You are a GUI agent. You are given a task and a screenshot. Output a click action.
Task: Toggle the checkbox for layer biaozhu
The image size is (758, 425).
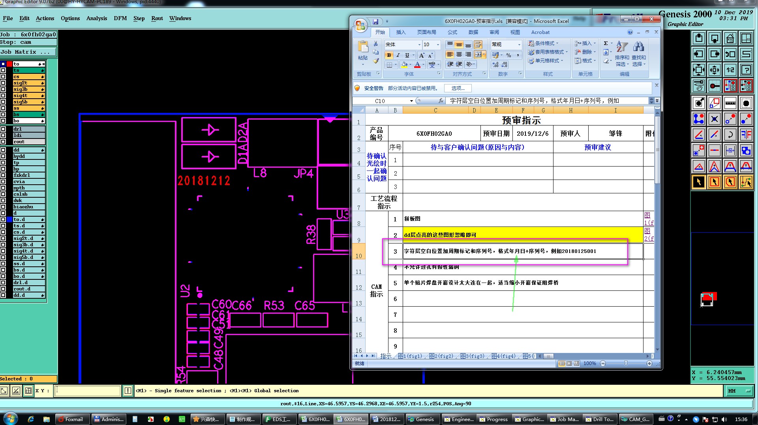[3, 207]
